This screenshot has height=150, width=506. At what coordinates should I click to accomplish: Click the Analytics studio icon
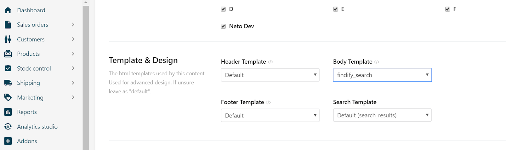tap(8, 127)
